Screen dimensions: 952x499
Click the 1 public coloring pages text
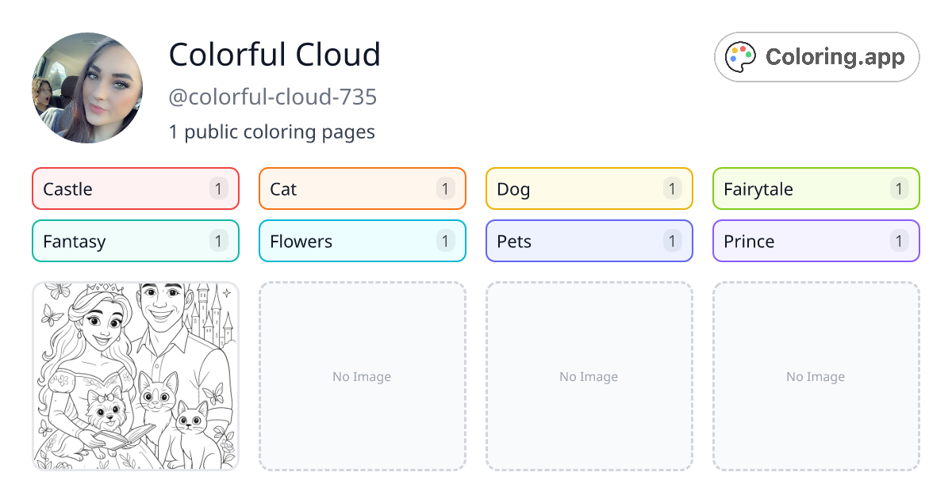[271, 131]
